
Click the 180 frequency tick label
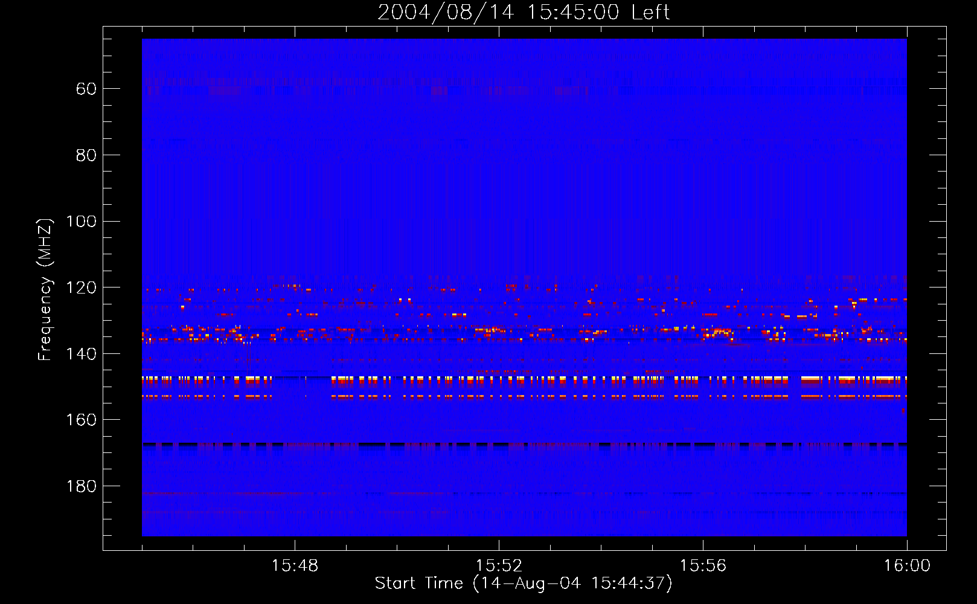pos(81,486)
